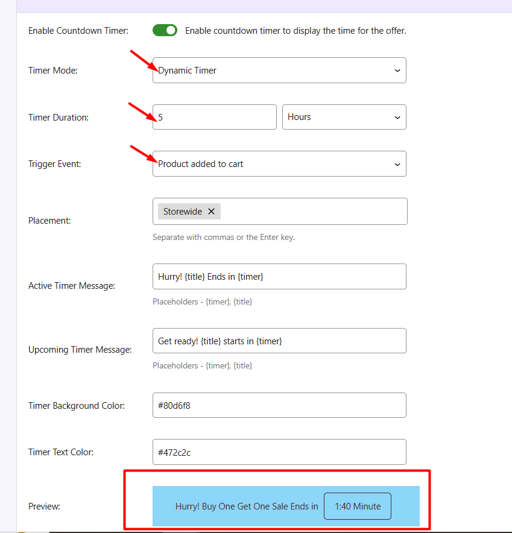The image size is (512, 533).
Task: Remove the Storewide placement tag
Action: pyautogui.click(x=212, y=212)
